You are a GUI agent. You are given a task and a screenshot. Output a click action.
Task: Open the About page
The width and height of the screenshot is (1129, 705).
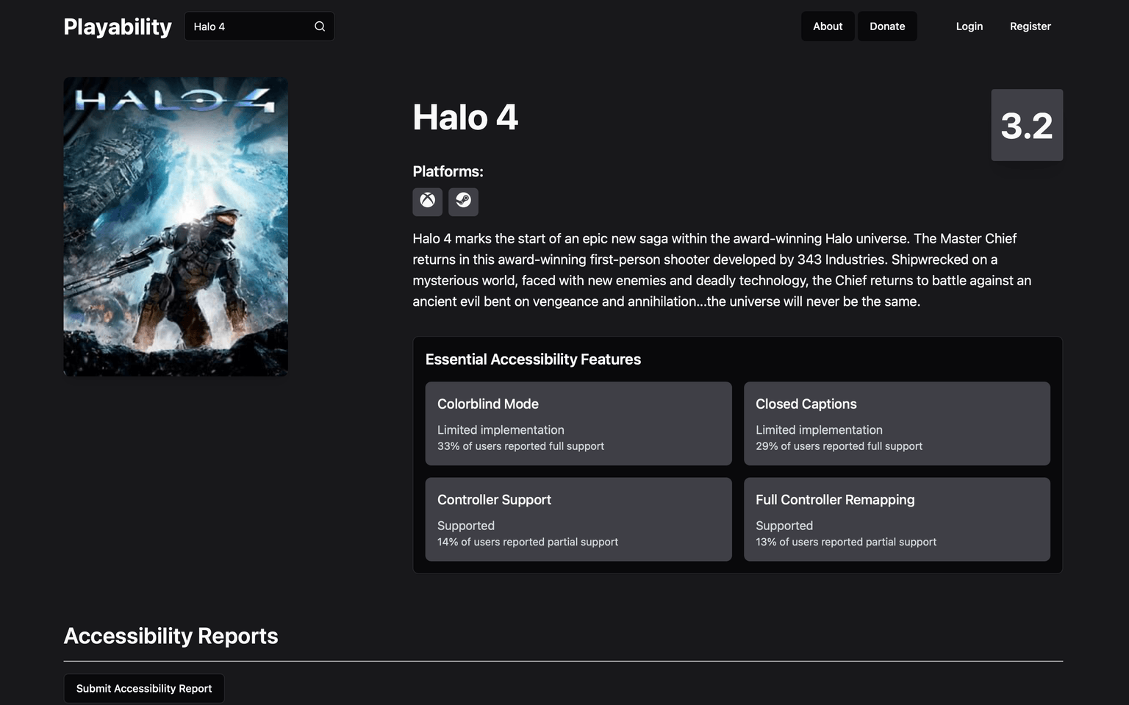[828, 26]
